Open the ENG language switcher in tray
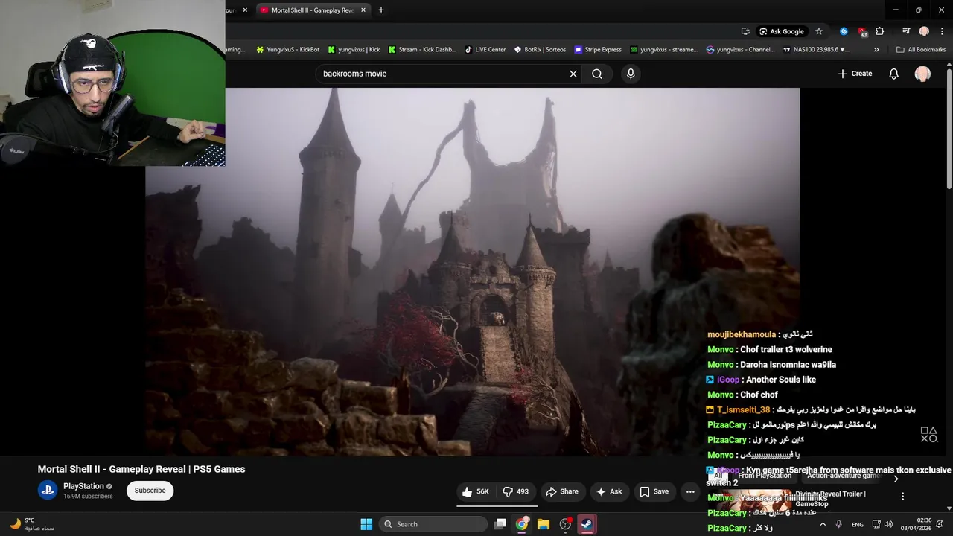The width and height of the screenshot is (953, 536). [858, 524]
